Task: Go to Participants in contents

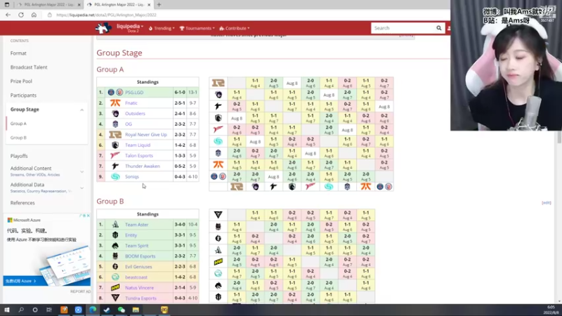Action: [23, 96]
